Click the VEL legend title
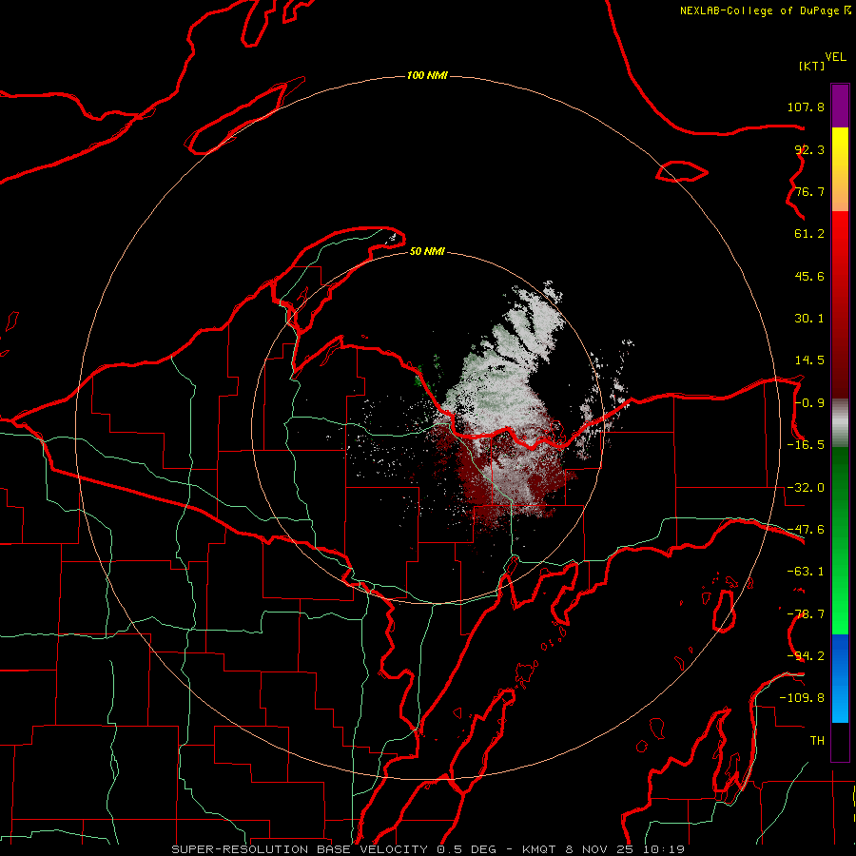856x856 pixels. (x=835, y=57)
